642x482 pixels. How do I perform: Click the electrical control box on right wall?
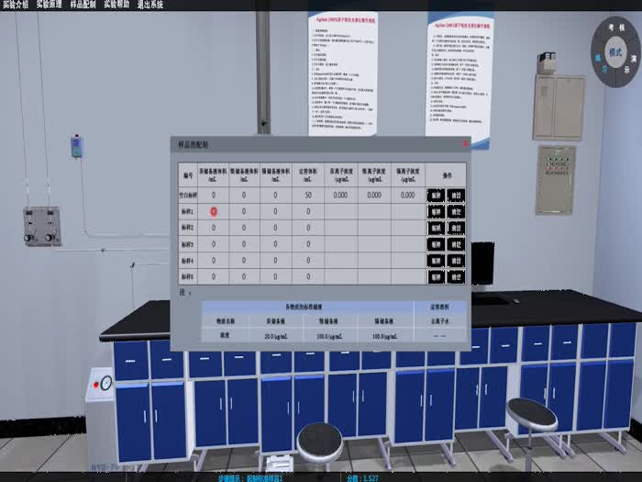point(555,179)
